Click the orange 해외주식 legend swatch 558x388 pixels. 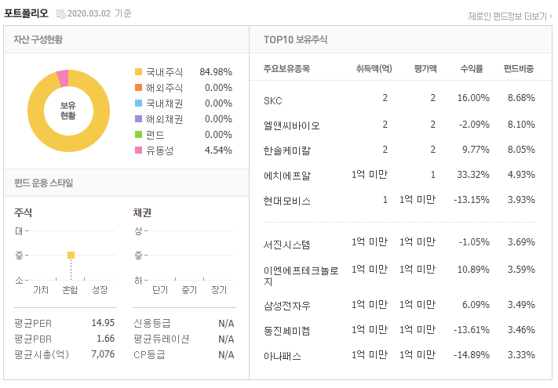point(138,88)
